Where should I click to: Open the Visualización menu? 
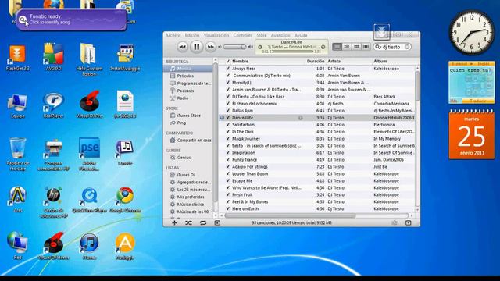(216, 35)
